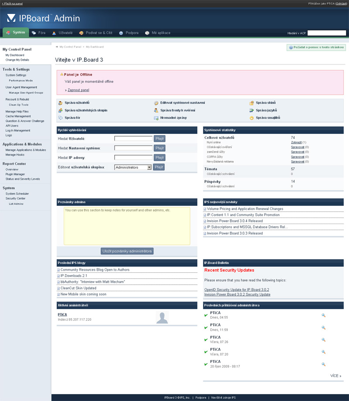This screenshot has height=401, width=349.
Task: Click magnifier icon for 20 říjen 2009 login
Action: (x=324, y=364)
